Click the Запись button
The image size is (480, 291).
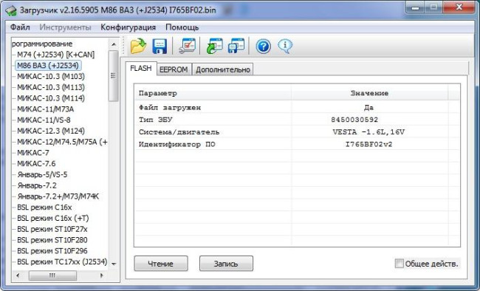226,264
